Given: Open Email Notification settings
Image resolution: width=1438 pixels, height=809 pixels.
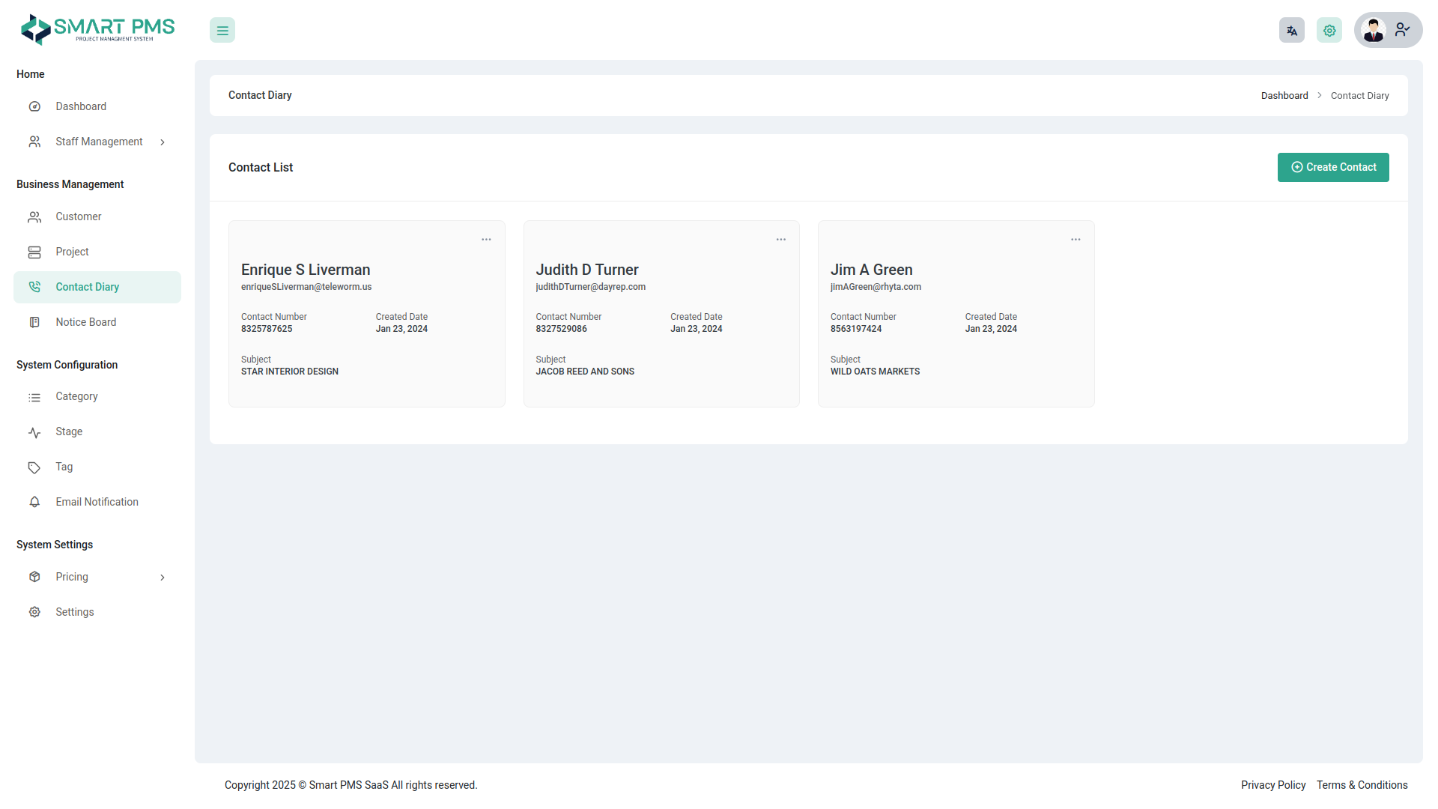Looking at the screenshot, I should [97, 502].
